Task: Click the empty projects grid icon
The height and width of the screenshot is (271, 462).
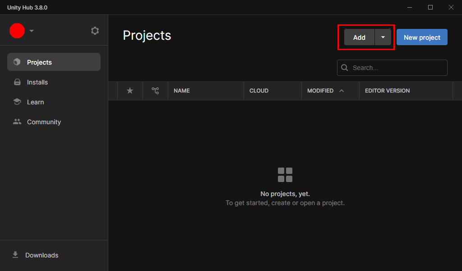Action: pyautogui.click(x=285, y=175)
